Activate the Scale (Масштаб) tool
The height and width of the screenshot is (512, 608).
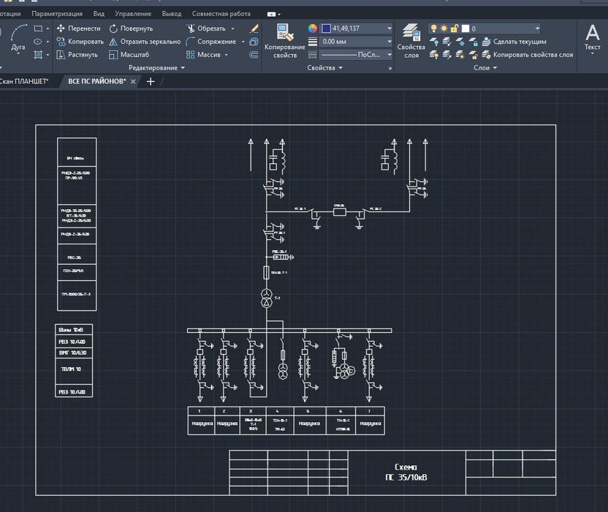pos(129,55)
